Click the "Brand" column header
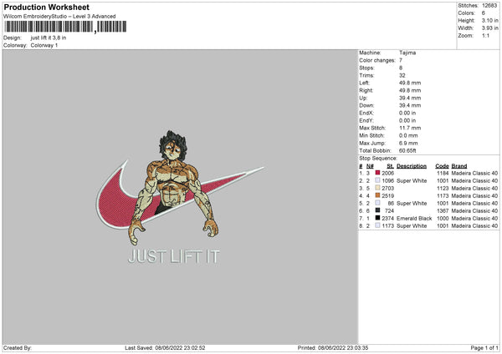502x354 pixels. coord(459,166)
